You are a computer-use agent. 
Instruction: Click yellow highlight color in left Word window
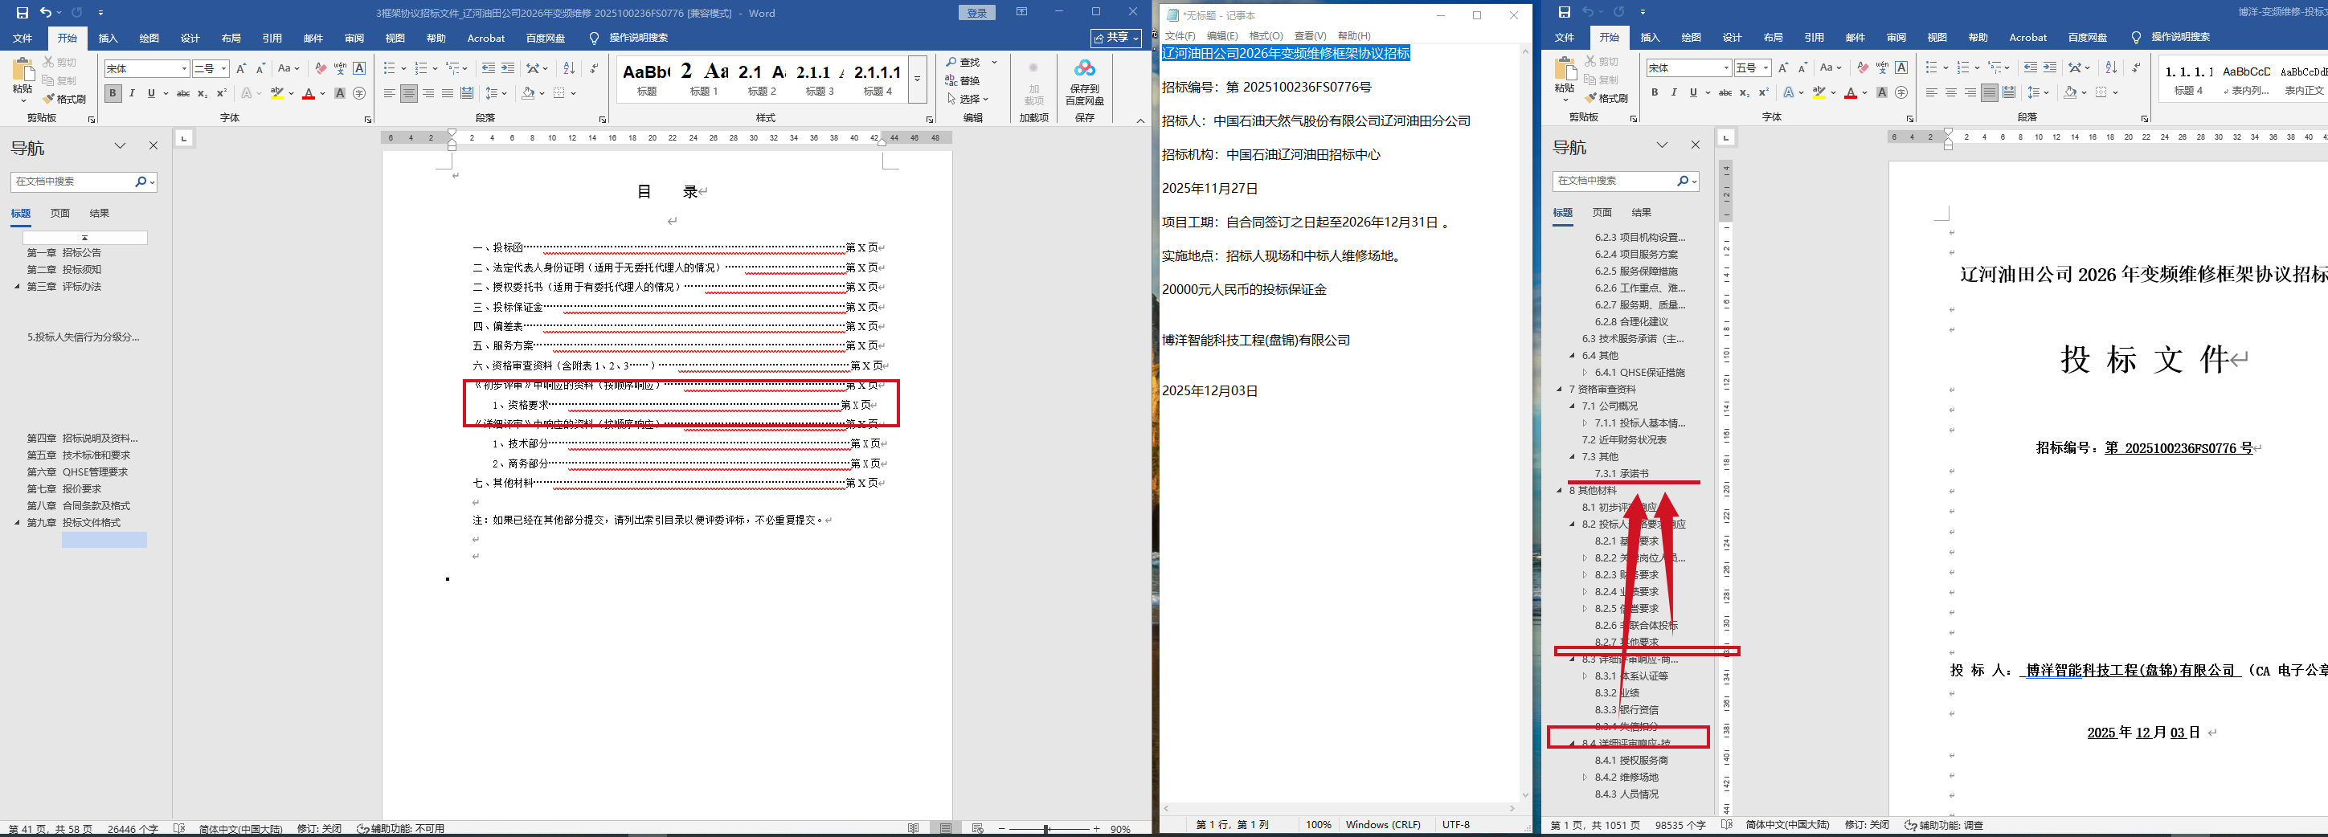277,93
